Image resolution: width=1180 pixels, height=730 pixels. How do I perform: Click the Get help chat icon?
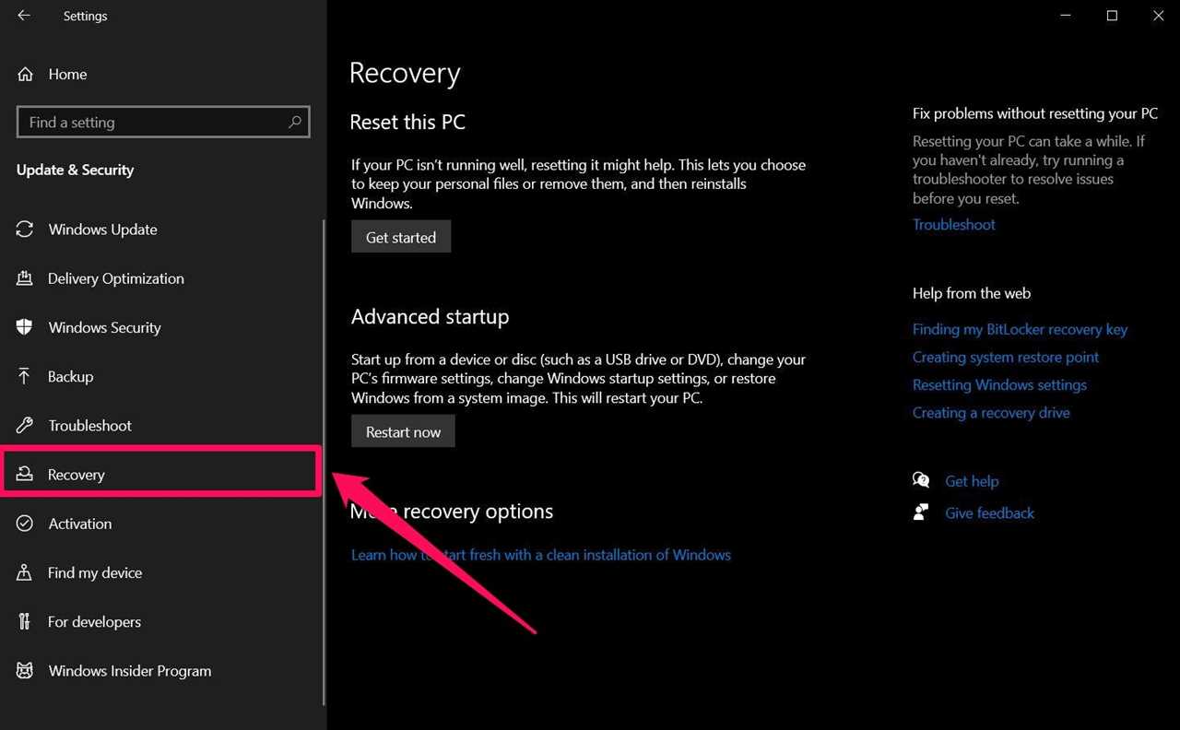(x=920, y=480)
